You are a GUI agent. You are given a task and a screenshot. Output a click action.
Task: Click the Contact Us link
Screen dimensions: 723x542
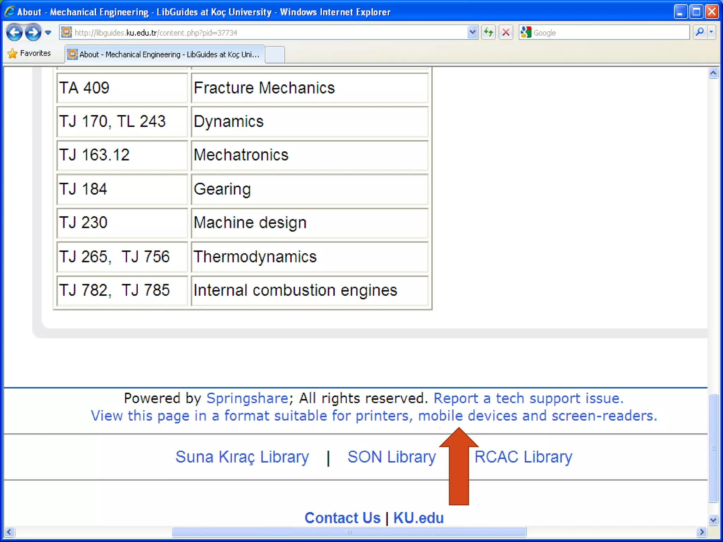click(342, 518)
